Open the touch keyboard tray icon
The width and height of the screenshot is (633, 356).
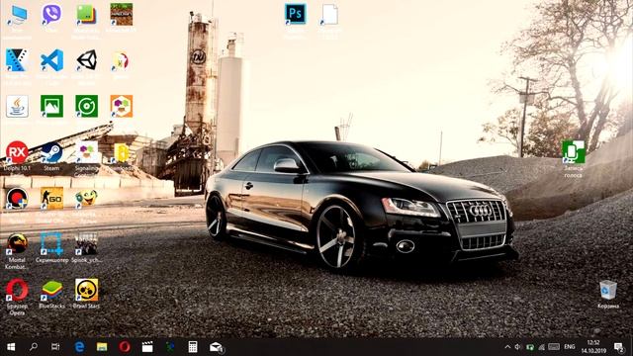[554, 347]
